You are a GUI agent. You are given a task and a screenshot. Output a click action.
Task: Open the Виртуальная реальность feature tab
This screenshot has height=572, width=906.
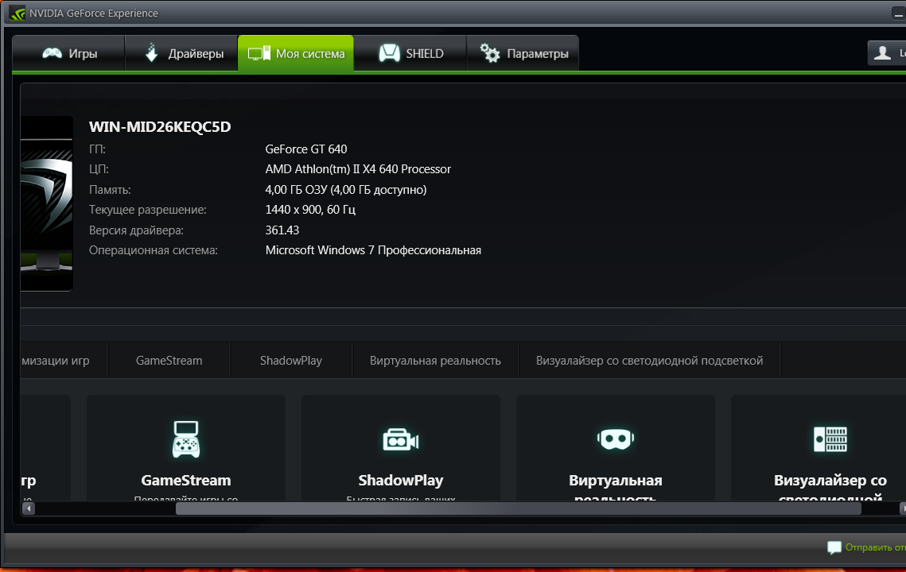point(435,360)
